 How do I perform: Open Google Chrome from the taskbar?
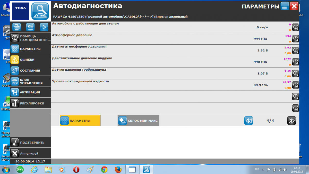[104, 169]
